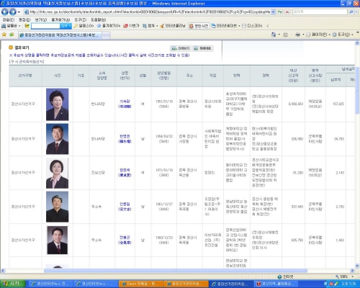Click Add to Favorites green star icon

(12, 35)
